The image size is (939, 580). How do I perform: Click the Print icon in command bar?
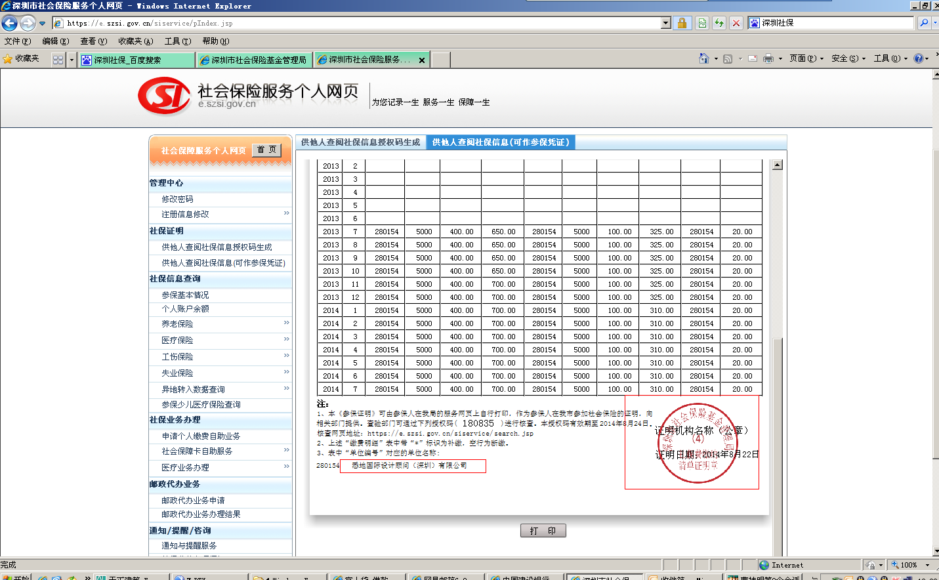tap(768, 58)
